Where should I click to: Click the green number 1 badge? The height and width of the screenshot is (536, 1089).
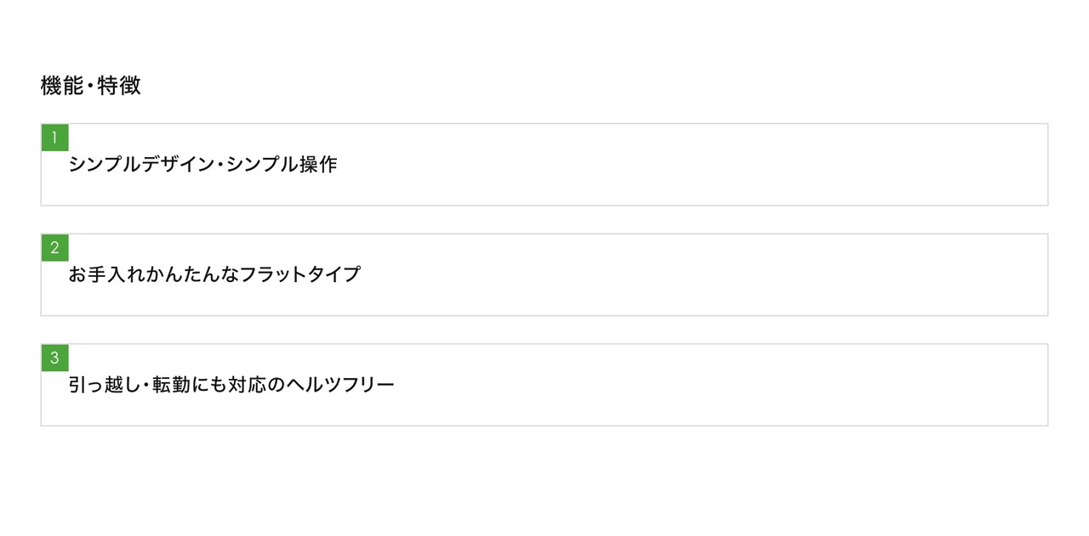54,138
